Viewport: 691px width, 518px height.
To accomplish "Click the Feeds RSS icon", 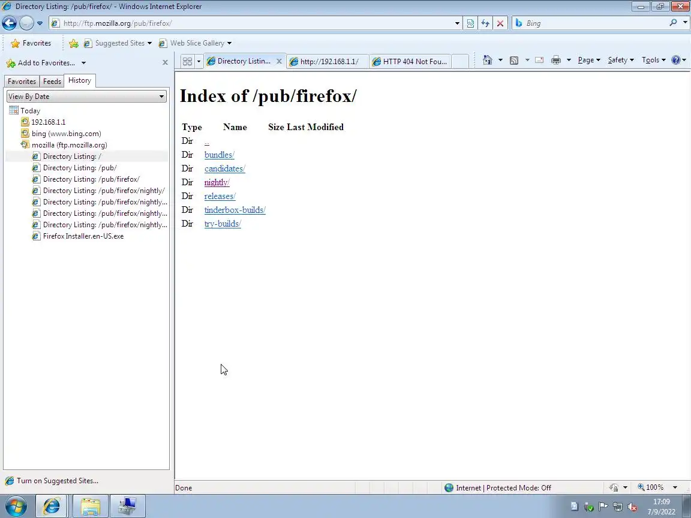I will [514, 61].
